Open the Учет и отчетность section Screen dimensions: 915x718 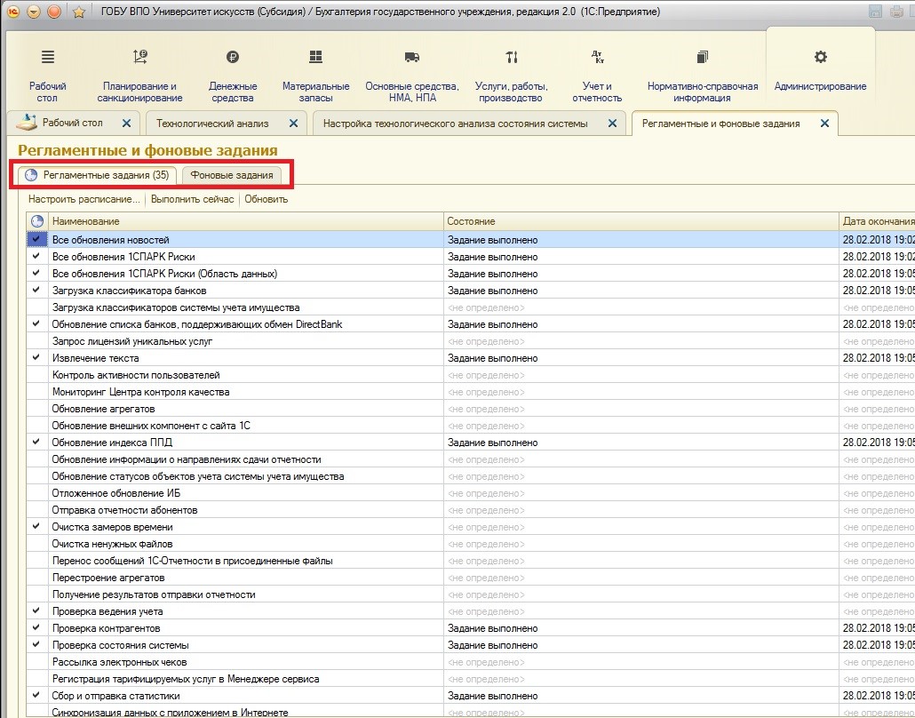point(597,58)
